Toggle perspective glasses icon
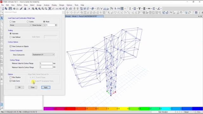 coord(70,9)
